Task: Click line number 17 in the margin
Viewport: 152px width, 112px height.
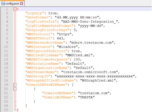Action: click(6, 76)
